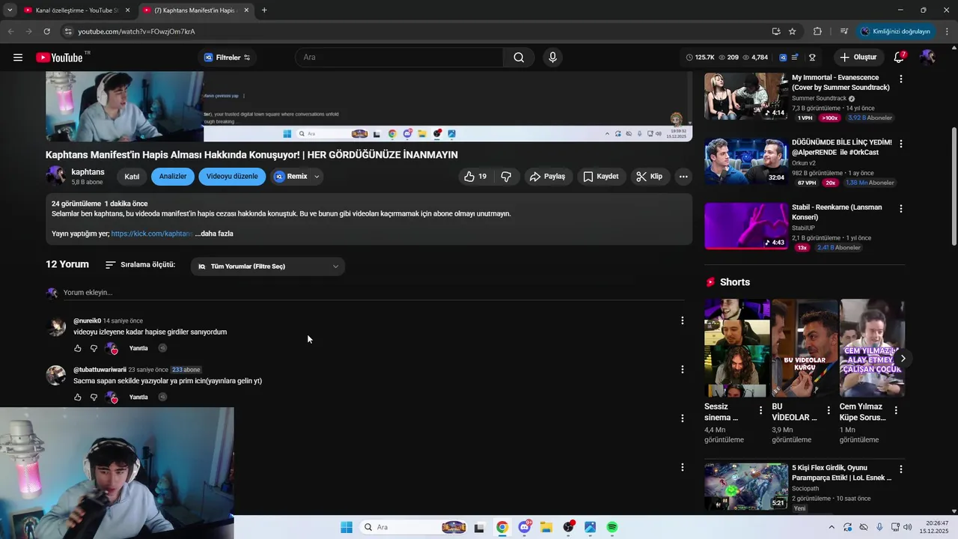
Task: Open more actions ellipsis under video
Action: pos(683,177)
